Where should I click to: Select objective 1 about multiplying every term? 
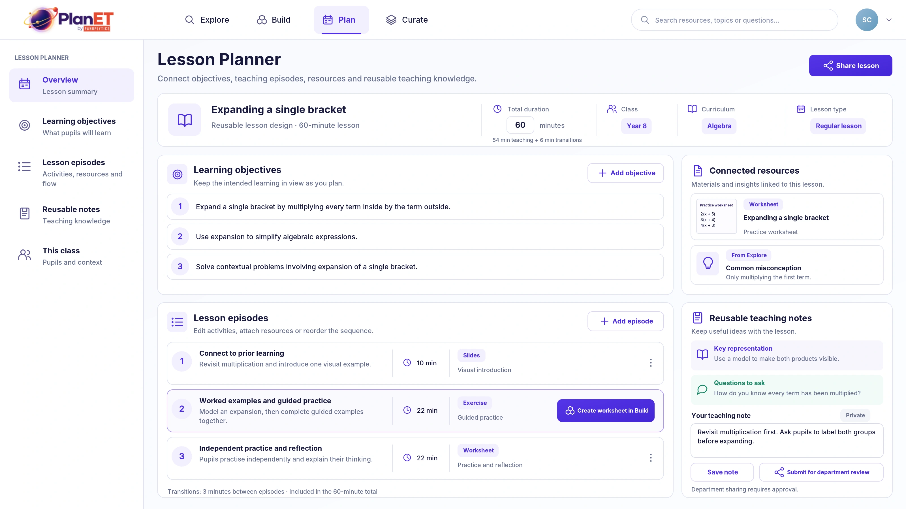tap(415, 206)
